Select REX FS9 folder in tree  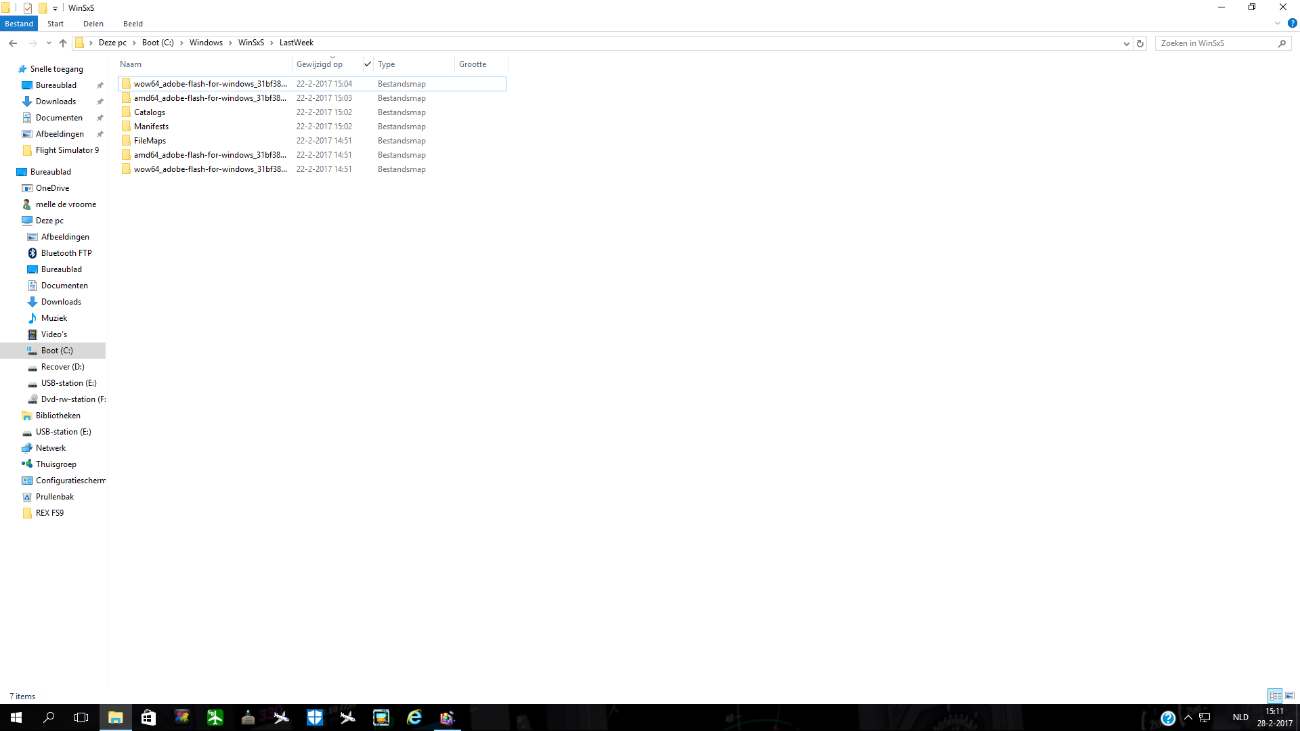coord(49,513)
